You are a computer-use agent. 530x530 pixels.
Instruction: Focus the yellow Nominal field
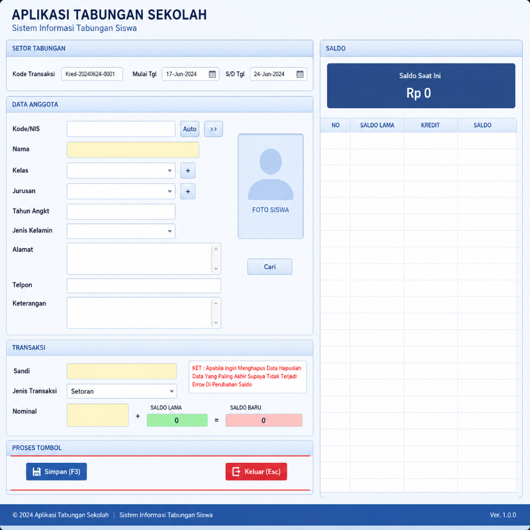pos(98,415)
